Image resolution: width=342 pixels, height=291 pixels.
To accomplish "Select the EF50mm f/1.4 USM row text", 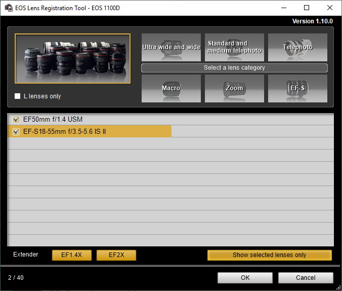I will (x=53, y=119).
